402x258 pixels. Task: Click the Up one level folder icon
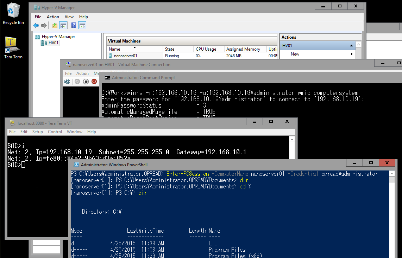pyautogui.click(x=55, y=25)
